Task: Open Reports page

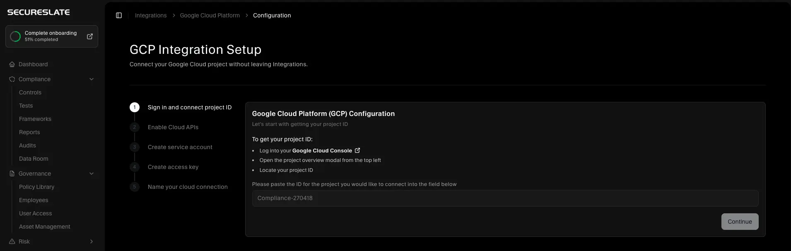Action: click(x=29, y=132)
